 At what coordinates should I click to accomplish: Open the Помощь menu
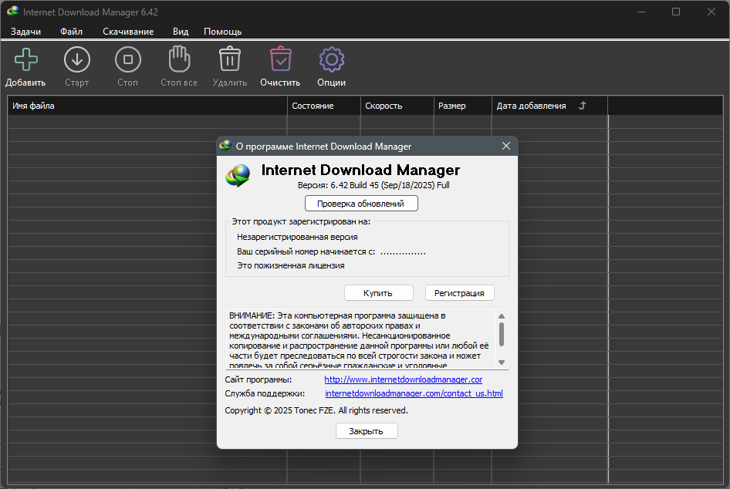[x=222, y=32]
